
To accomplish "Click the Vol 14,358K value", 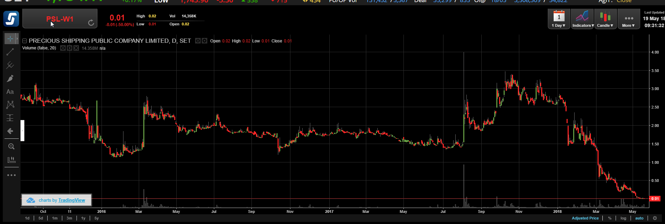I will 189,16.
